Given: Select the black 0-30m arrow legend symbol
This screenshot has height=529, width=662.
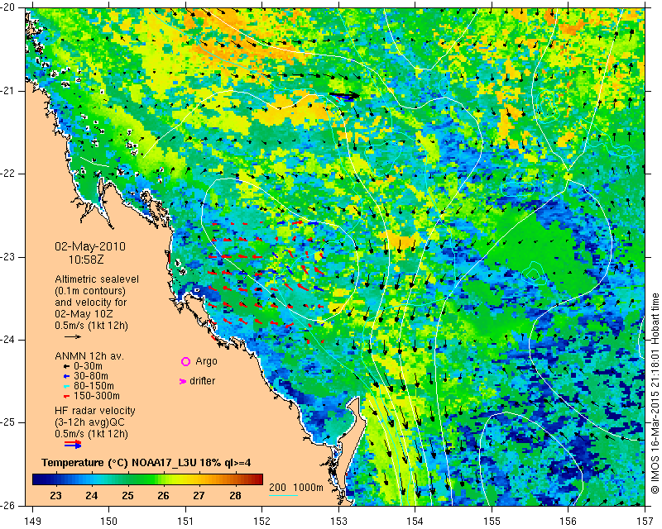Looking at the screenshot, I should pos(66,366).
